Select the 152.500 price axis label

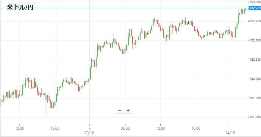254,41
